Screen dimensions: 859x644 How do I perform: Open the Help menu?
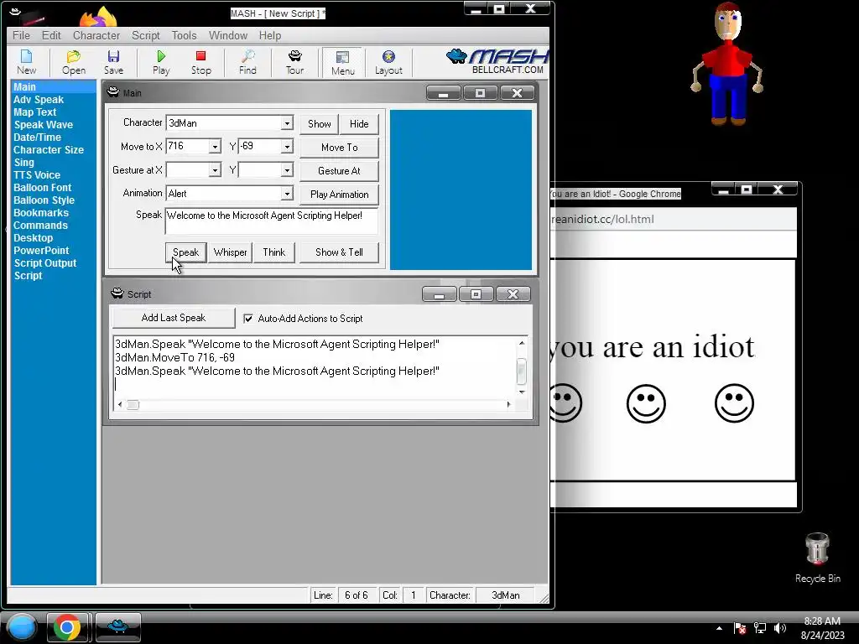coord(270,35)
